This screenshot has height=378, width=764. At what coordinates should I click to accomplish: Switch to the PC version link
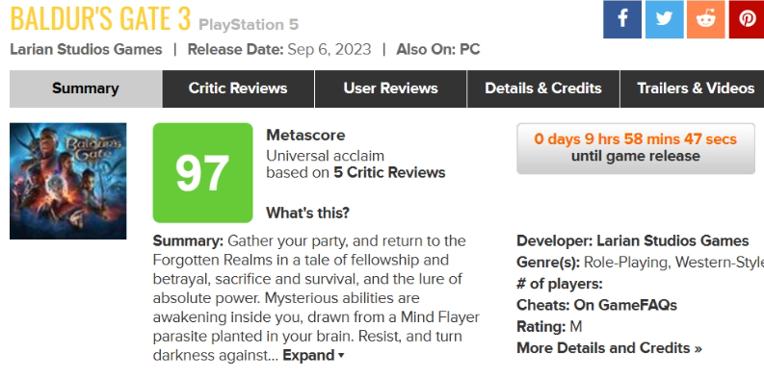470,50
